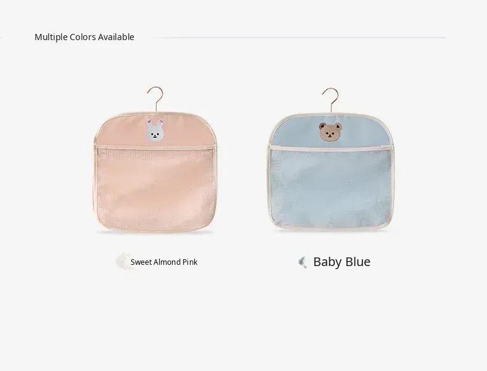
Task: Click the blue mesh pocket area
Action: [330, 189]
